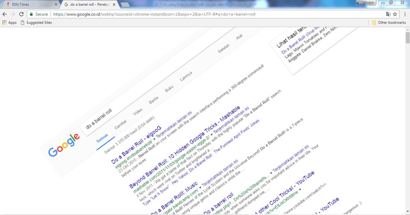The width and height of the screenshot is (410, 215).
Task: Click the scrollbar down arrow
Action: tap(407, 212)
